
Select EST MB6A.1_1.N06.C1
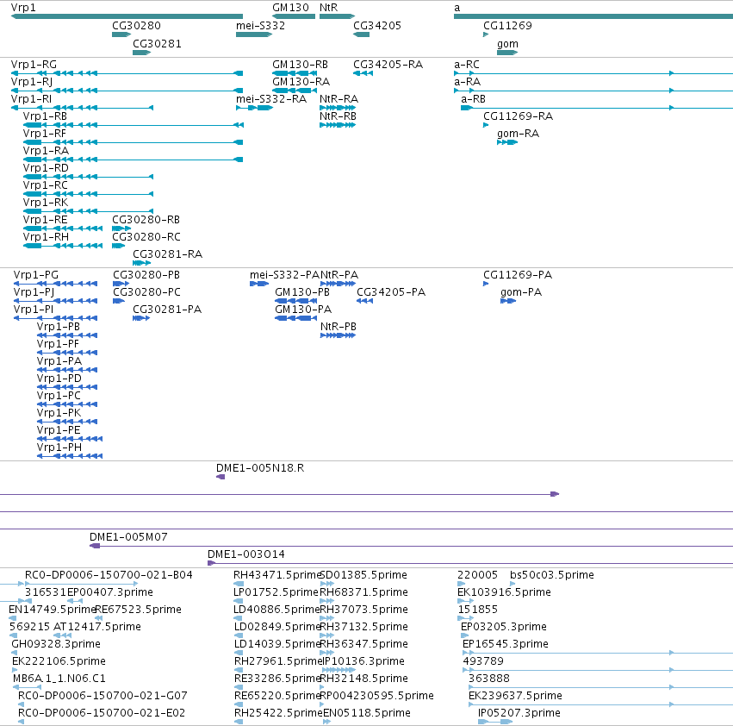(x=27, y=687)
